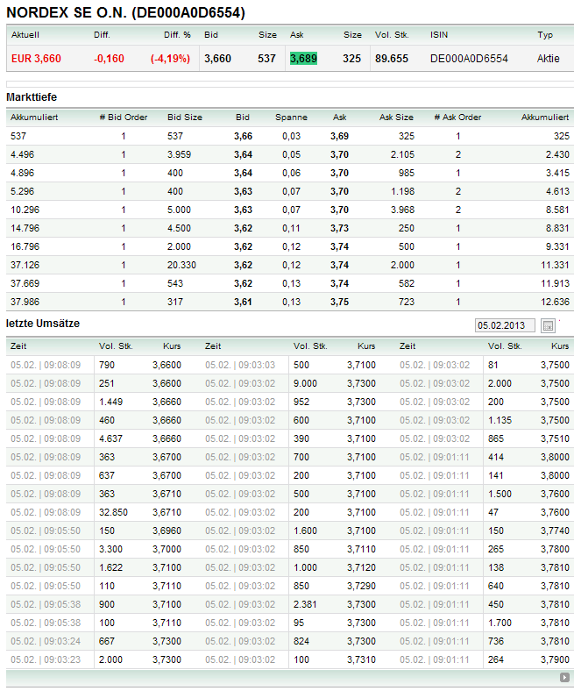
Task: Click the accumulated ask value 12.636
Action: tap(555, 302)
